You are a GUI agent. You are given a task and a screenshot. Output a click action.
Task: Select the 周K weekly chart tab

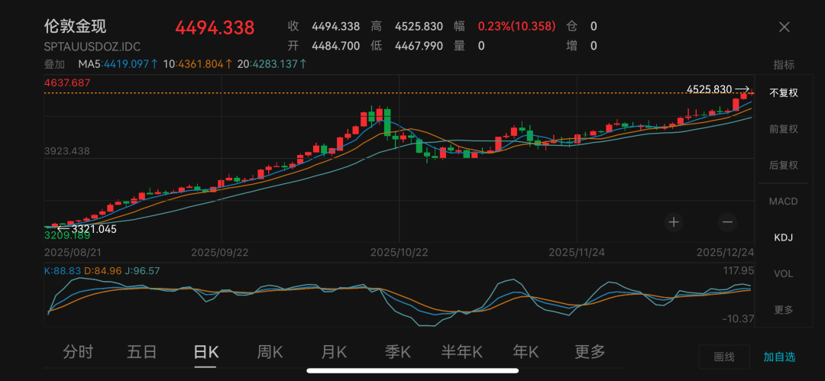pyautogui.click(x=270, y=352)
